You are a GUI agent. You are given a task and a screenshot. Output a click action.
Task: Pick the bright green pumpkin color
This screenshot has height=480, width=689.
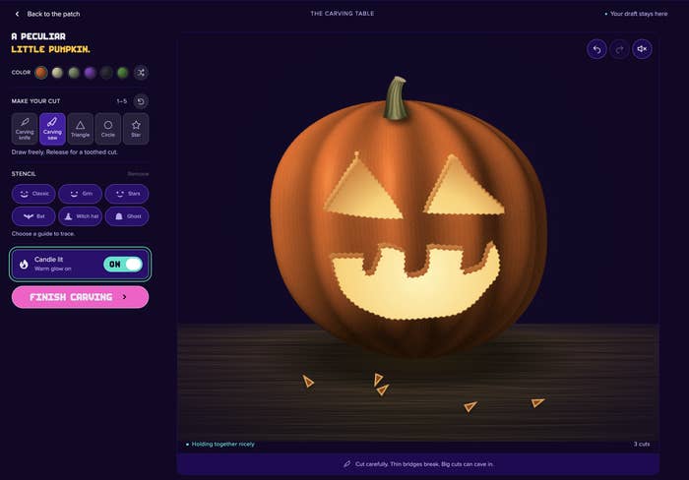click(x=123, y=73)
